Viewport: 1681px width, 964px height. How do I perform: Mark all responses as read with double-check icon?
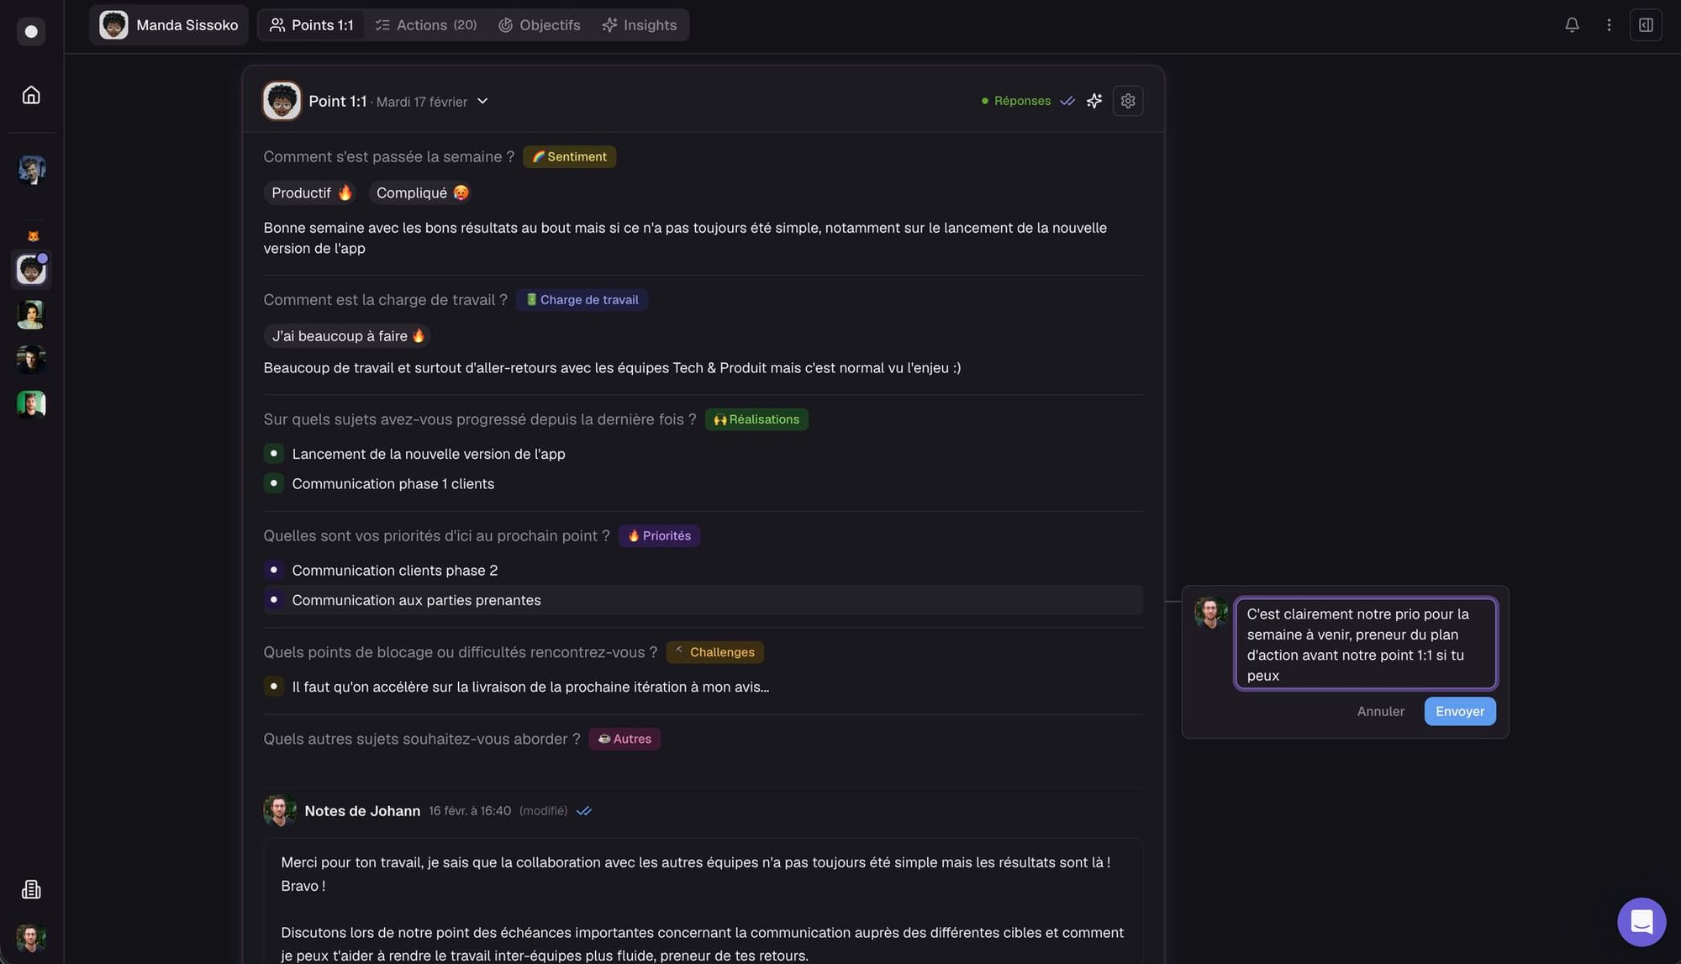1067,100
